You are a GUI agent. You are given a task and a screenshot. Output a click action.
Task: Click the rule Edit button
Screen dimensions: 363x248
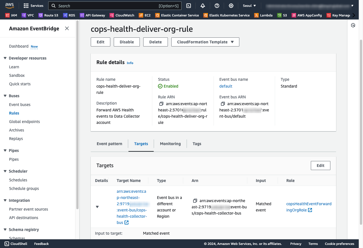(101, 42)
